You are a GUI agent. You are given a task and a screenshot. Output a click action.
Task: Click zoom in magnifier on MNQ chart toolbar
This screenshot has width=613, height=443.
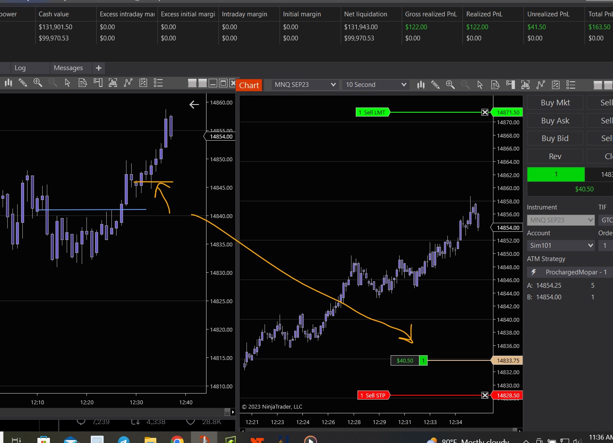450,85
